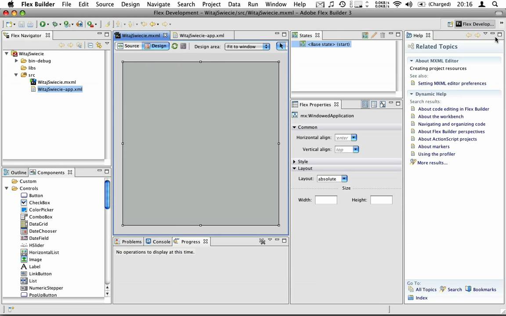Click the More results... link
506x316 pixels.
coord(432,162)
